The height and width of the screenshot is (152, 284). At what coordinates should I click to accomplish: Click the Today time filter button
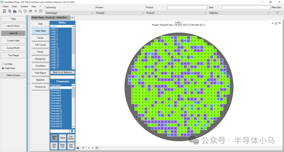coord(13,19)
